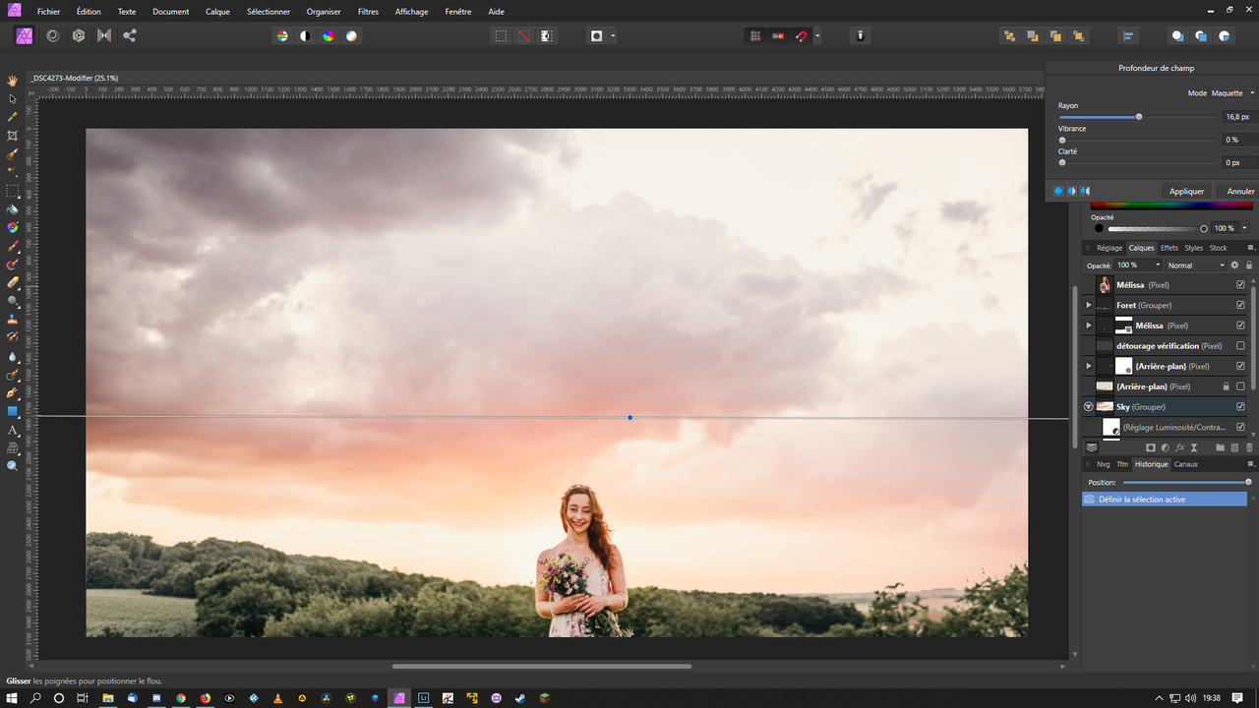Click the Deselect icon in the toolbar
Image resolution: width=1259 pixels, height=708 pixels.
pos(523,35)
